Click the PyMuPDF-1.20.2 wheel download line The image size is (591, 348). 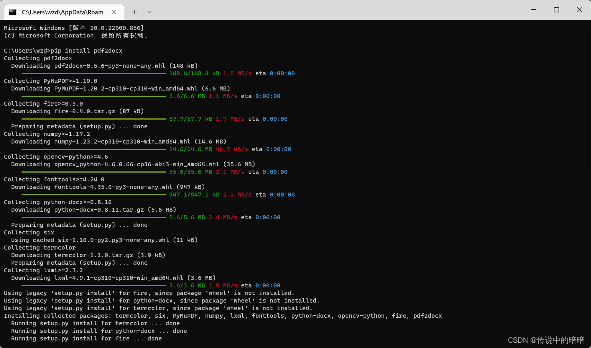tap(121, 88)
